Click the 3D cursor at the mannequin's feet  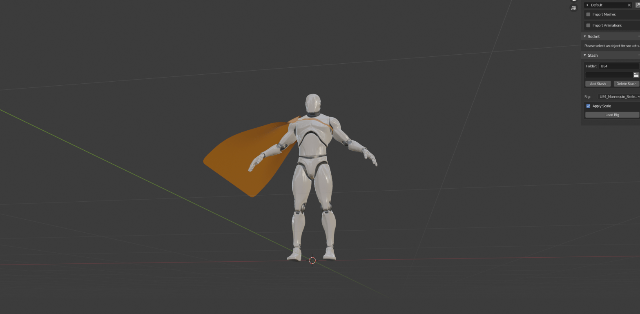click(x=312, y=261)
